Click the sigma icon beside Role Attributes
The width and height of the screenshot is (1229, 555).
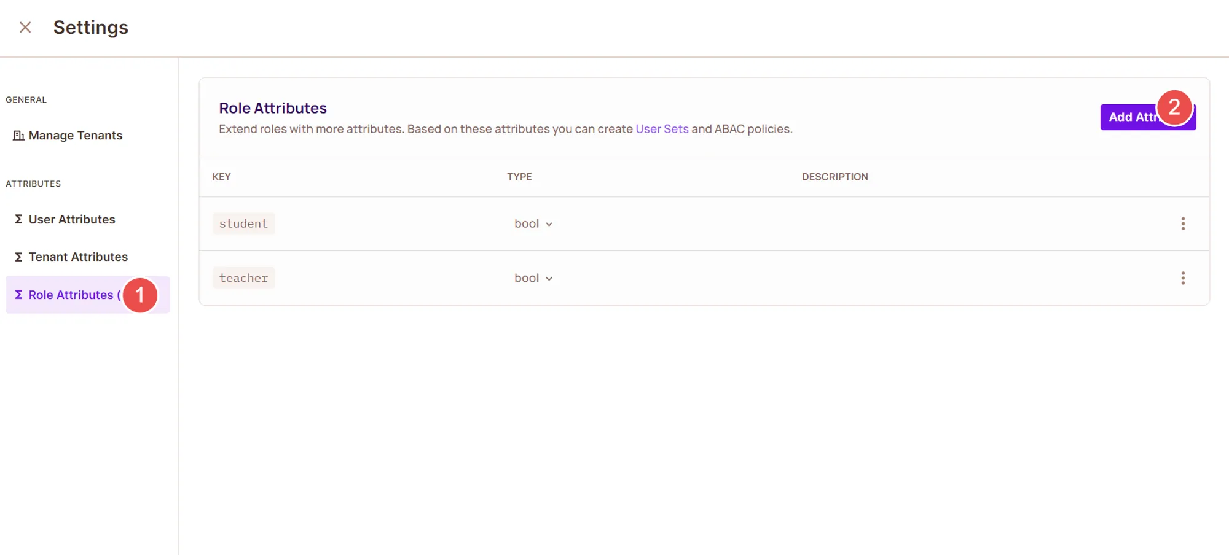(x=18, y=295)
